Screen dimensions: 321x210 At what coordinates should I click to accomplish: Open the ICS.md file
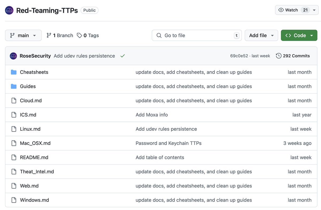(x=28, y=115)
